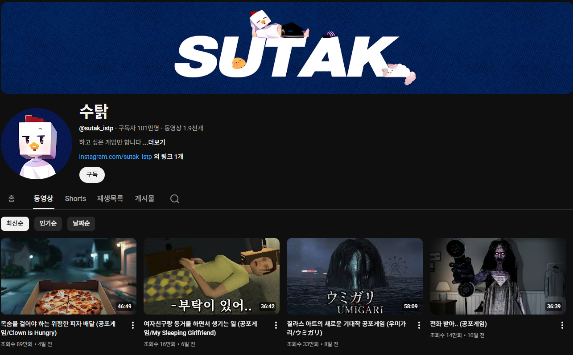Switch to the Shorts tab
Viewport: 573px width, 355px height.
click(x=75, y=198)
